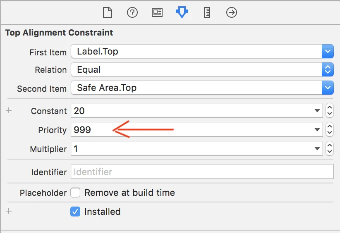Open the First Item dropdown
The width and height of the screenshot is (340, 233).
pos(328,52)
